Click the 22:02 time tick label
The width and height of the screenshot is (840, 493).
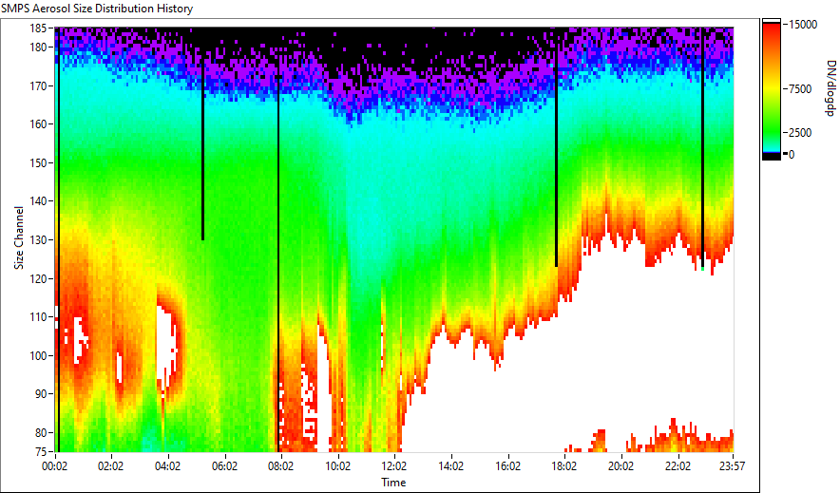pyautogui.click(x=678, y=466)
